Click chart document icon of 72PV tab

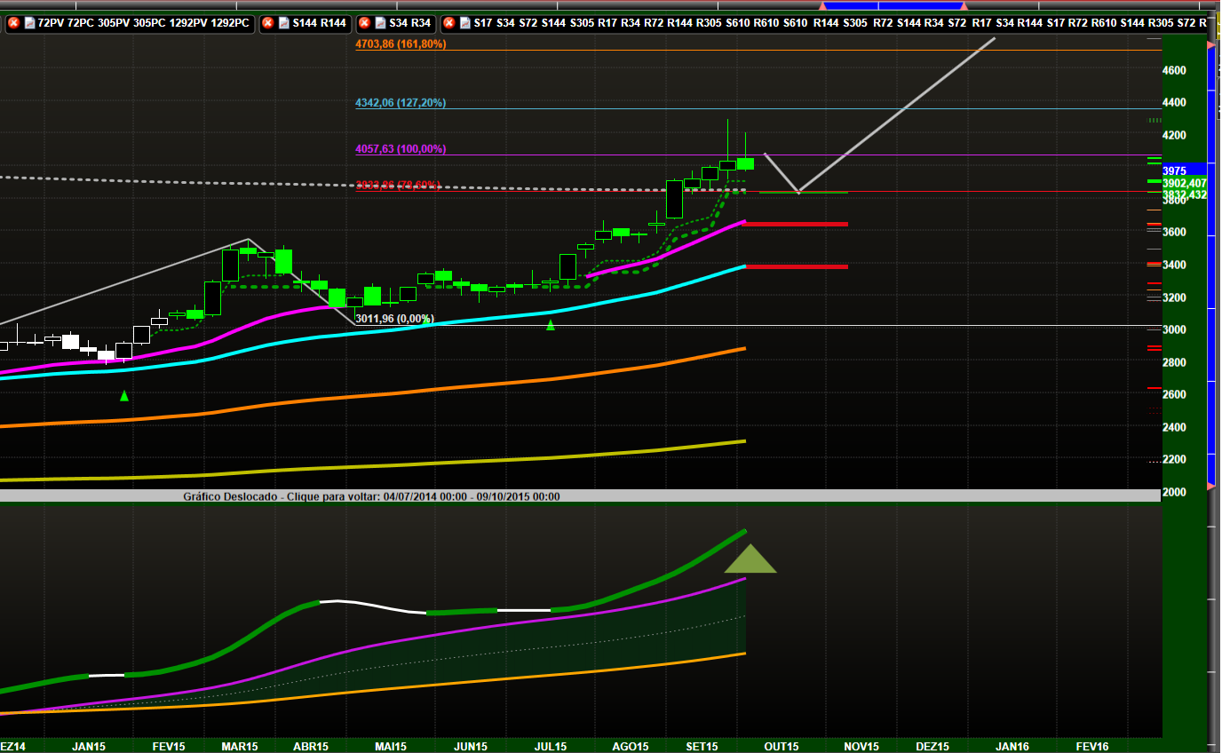coord(30,22)
